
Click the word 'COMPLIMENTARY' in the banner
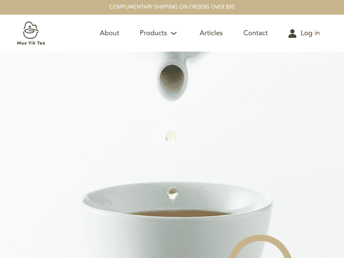click(131, 7)
